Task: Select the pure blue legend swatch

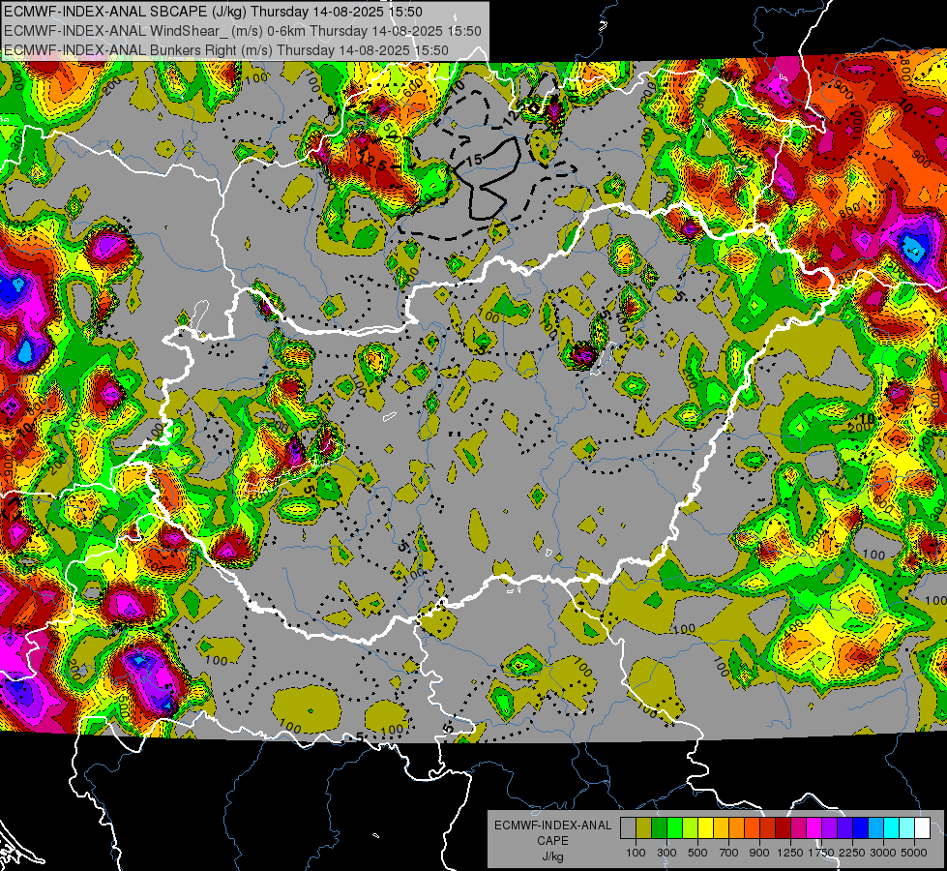Action: 860,827
